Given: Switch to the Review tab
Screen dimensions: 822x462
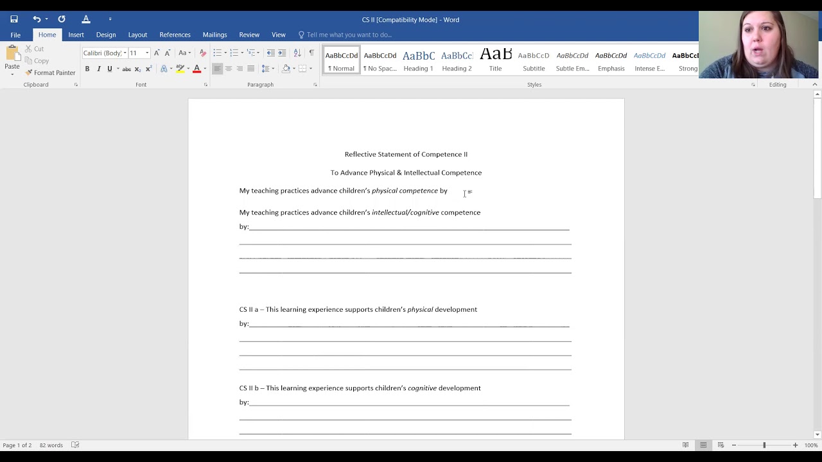Looking at the screenshot, I should point(249,35).
